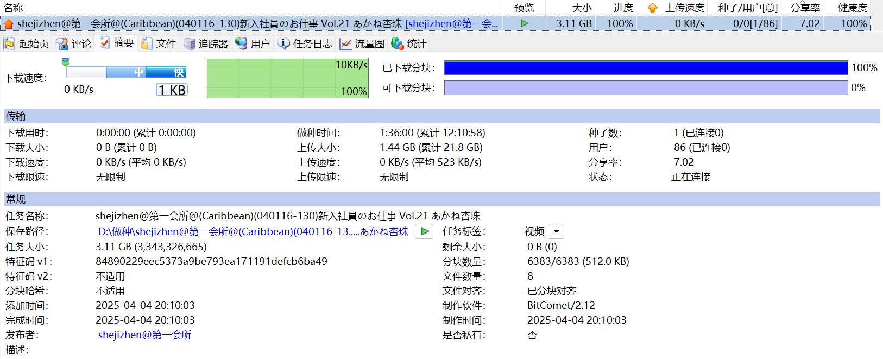
Task: Open the 评论 comments tab icon
Action: click(62, 43)
